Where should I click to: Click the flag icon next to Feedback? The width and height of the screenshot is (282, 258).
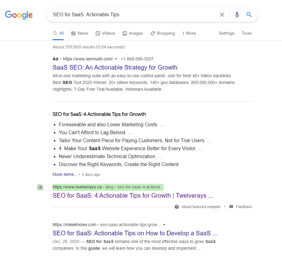click(x=232, y=207)
